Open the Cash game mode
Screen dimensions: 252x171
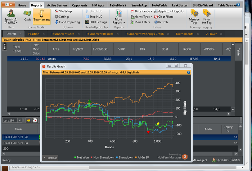[x=27, y=17]
